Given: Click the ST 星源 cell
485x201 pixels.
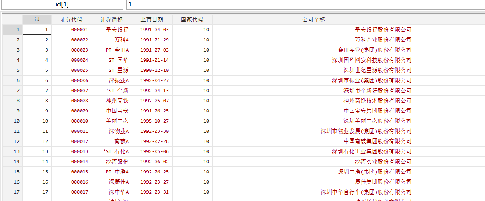Looking at the screenshot, I should 111,70.
